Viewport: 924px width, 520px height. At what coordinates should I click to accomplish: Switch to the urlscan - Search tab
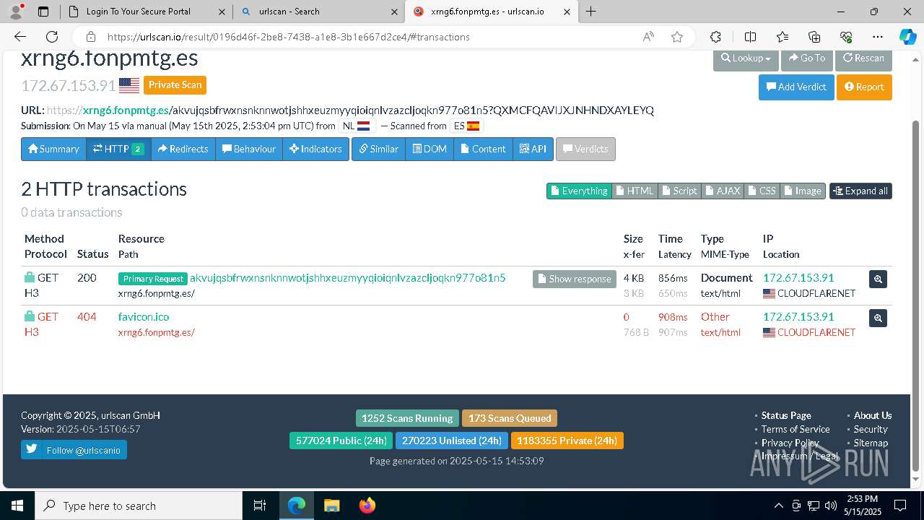[x=318, y=12]
